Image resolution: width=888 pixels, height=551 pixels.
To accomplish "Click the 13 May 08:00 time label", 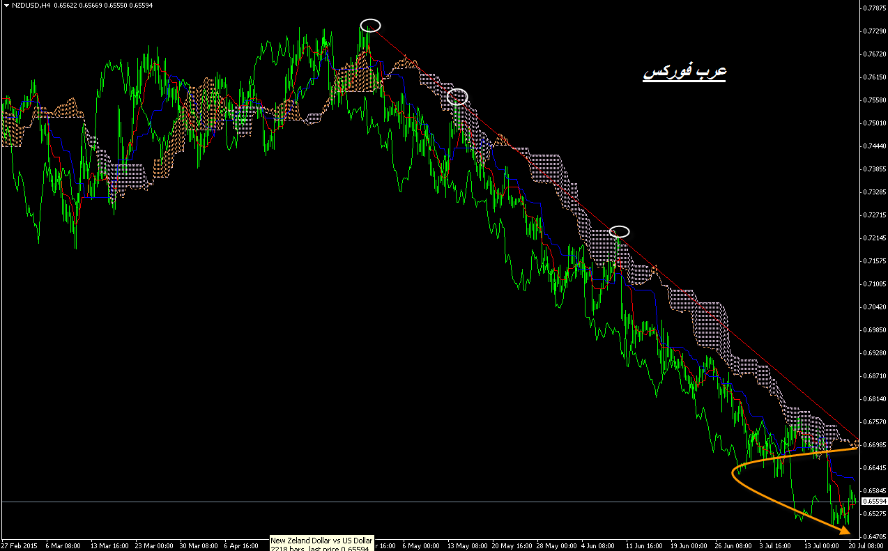I will (467, 545).
